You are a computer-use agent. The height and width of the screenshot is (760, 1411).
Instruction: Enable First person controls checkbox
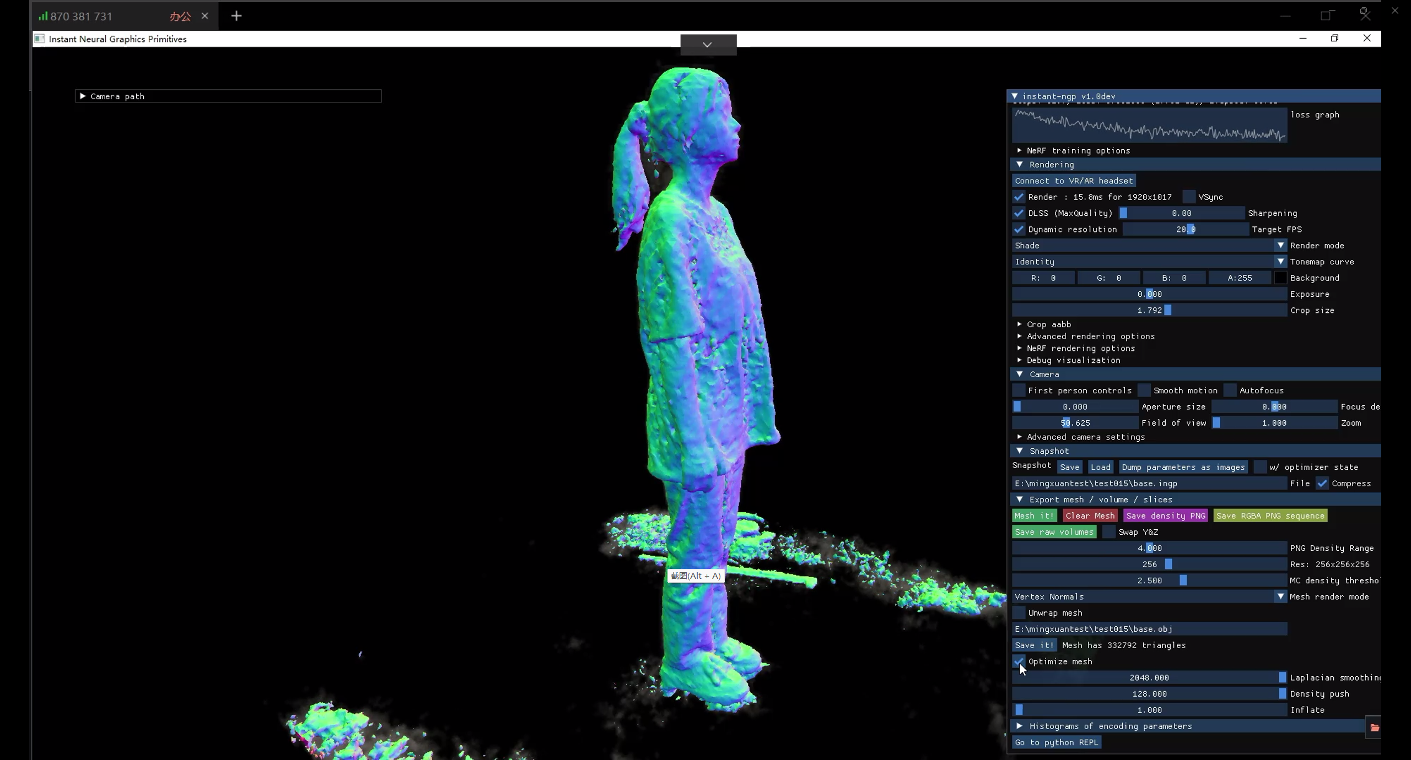(1019, 390)
